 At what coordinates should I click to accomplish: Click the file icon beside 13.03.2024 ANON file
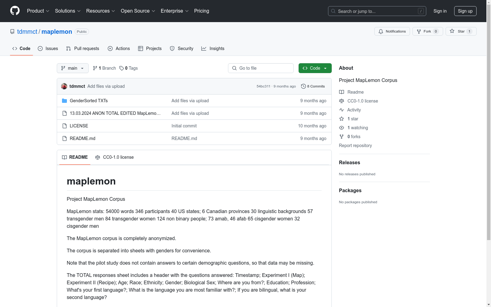pyautogui.click(x=64, y=113)
